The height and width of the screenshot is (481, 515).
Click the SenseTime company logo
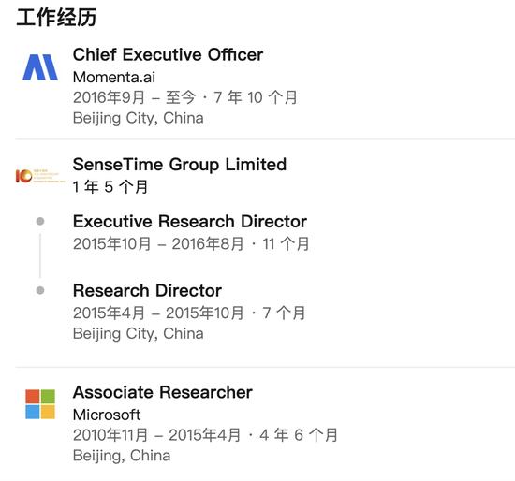click(x=40, y=176)
